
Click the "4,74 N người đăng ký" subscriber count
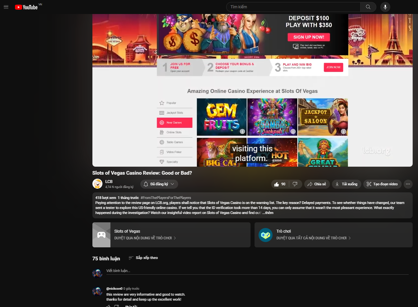tap(119, 187)
